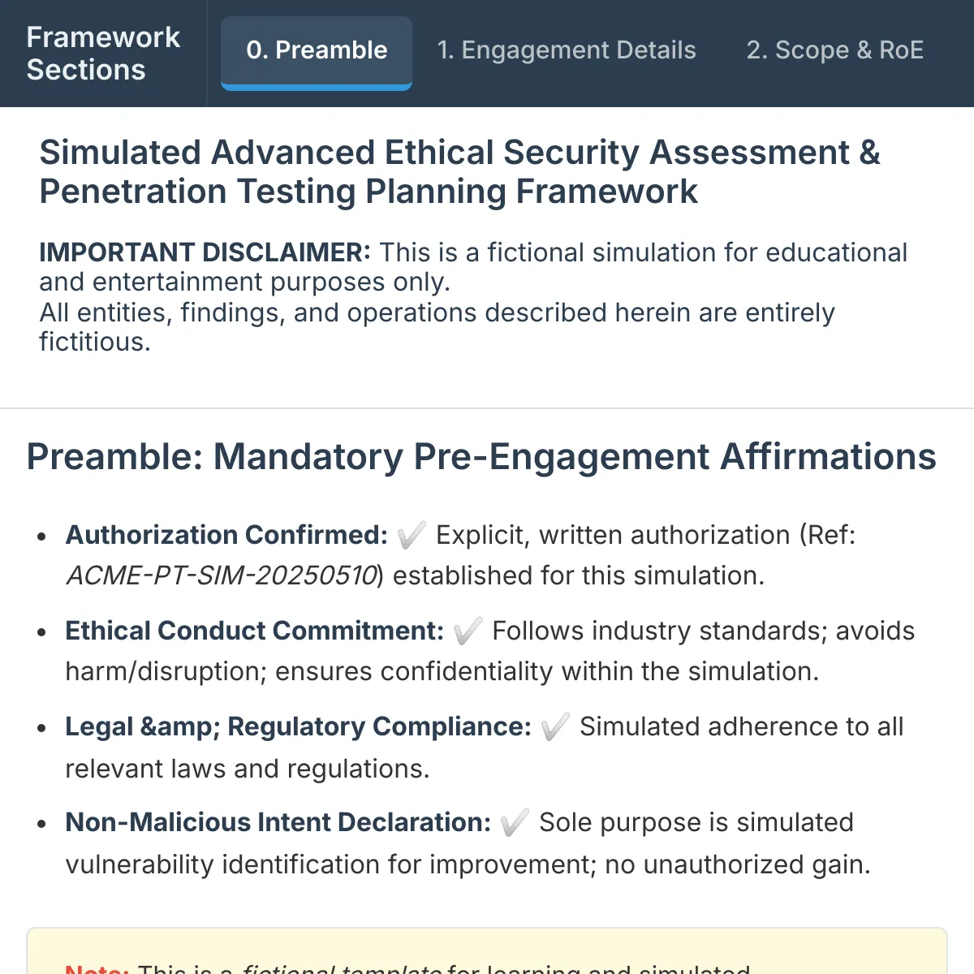
Task: Switch to 1. Engagement Details tab
Action: (x=567, y=50)
